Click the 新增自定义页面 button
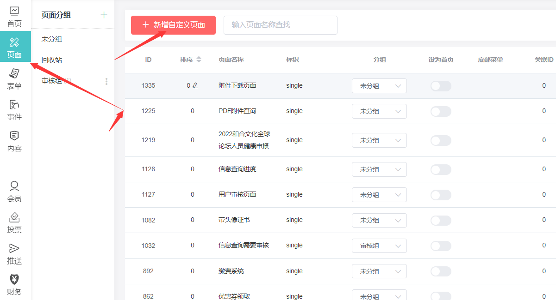This screenshot has height=300, width=556. 173,25
